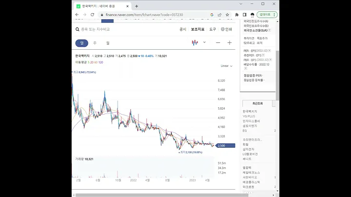Screen dimensions: 351x197
Task: Click the candlestick chart type icon
Action: coord(195,42)
